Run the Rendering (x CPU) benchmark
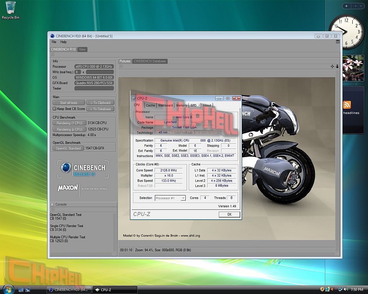The image size is (368, 294). point(69,129)
